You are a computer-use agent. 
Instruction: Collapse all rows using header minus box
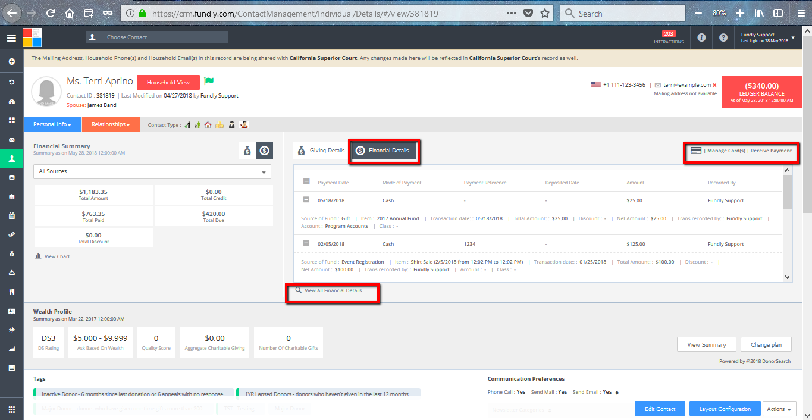click(306, 182)
